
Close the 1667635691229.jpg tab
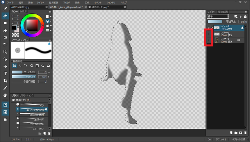pos(46,7)
